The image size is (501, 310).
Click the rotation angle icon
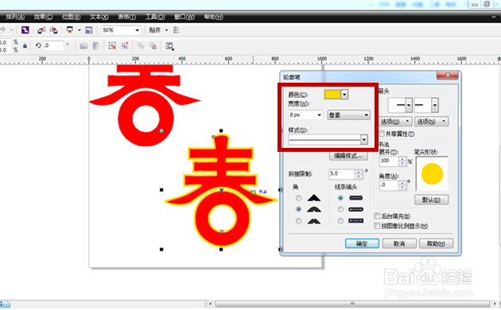tap(38, 45)
